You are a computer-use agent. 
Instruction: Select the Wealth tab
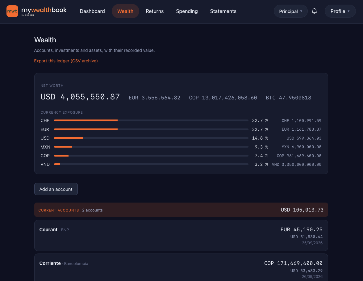click(125, 11)
